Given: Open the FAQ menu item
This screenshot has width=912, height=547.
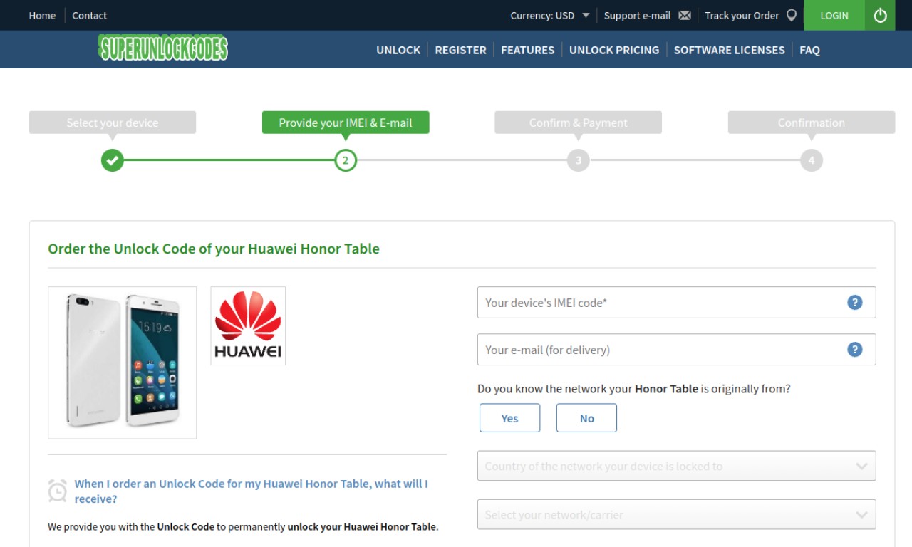Looking at the screenshot, I should point(809,50).
